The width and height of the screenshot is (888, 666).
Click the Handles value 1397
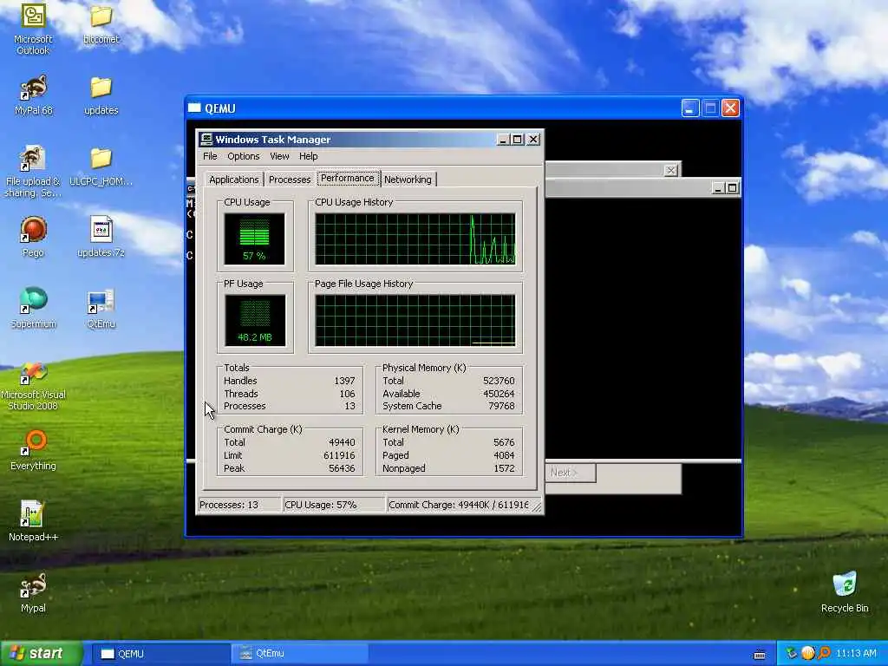pyautogui.click(x=344, y=382)
